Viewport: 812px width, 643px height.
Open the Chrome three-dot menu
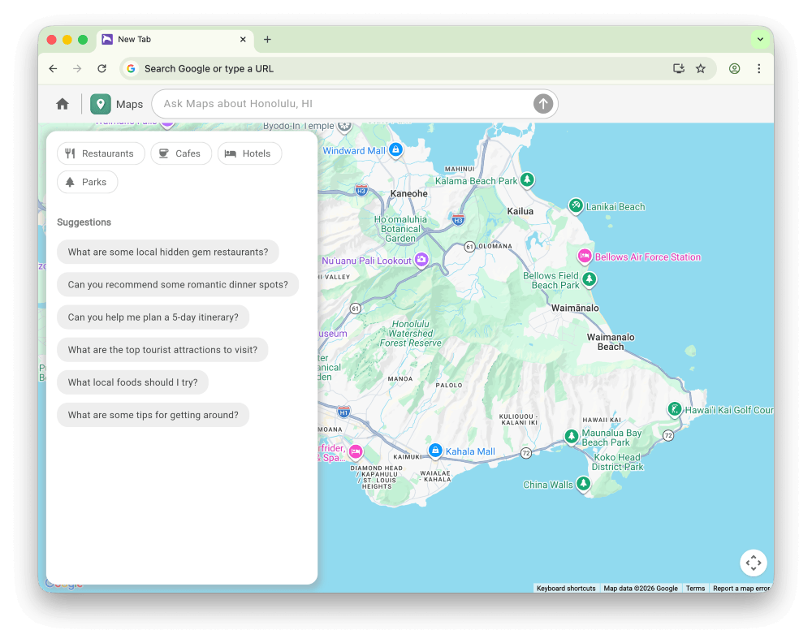[x=759, y=69]
